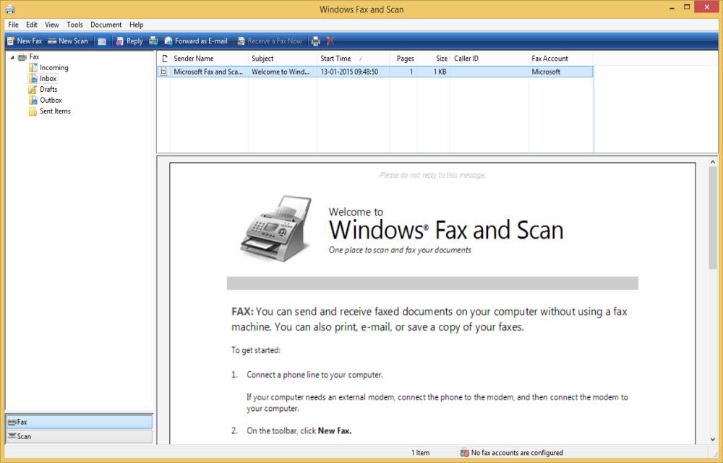
Task: Click the Drafts pencil folder icon
Action: tap(33, 90)
